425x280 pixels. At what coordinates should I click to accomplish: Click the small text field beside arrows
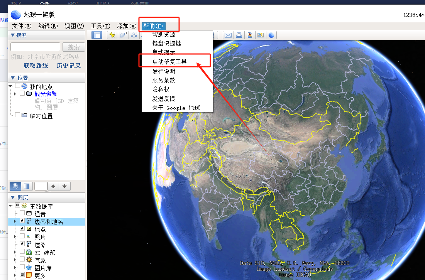tap(41, 186)
